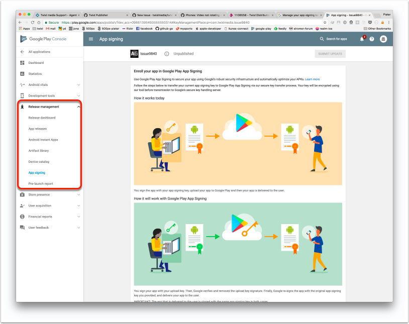Open Chrome's three-dot menu

point(389,23)
